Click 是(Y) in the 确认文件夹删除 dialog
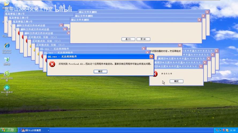 [x=128, y=39]
